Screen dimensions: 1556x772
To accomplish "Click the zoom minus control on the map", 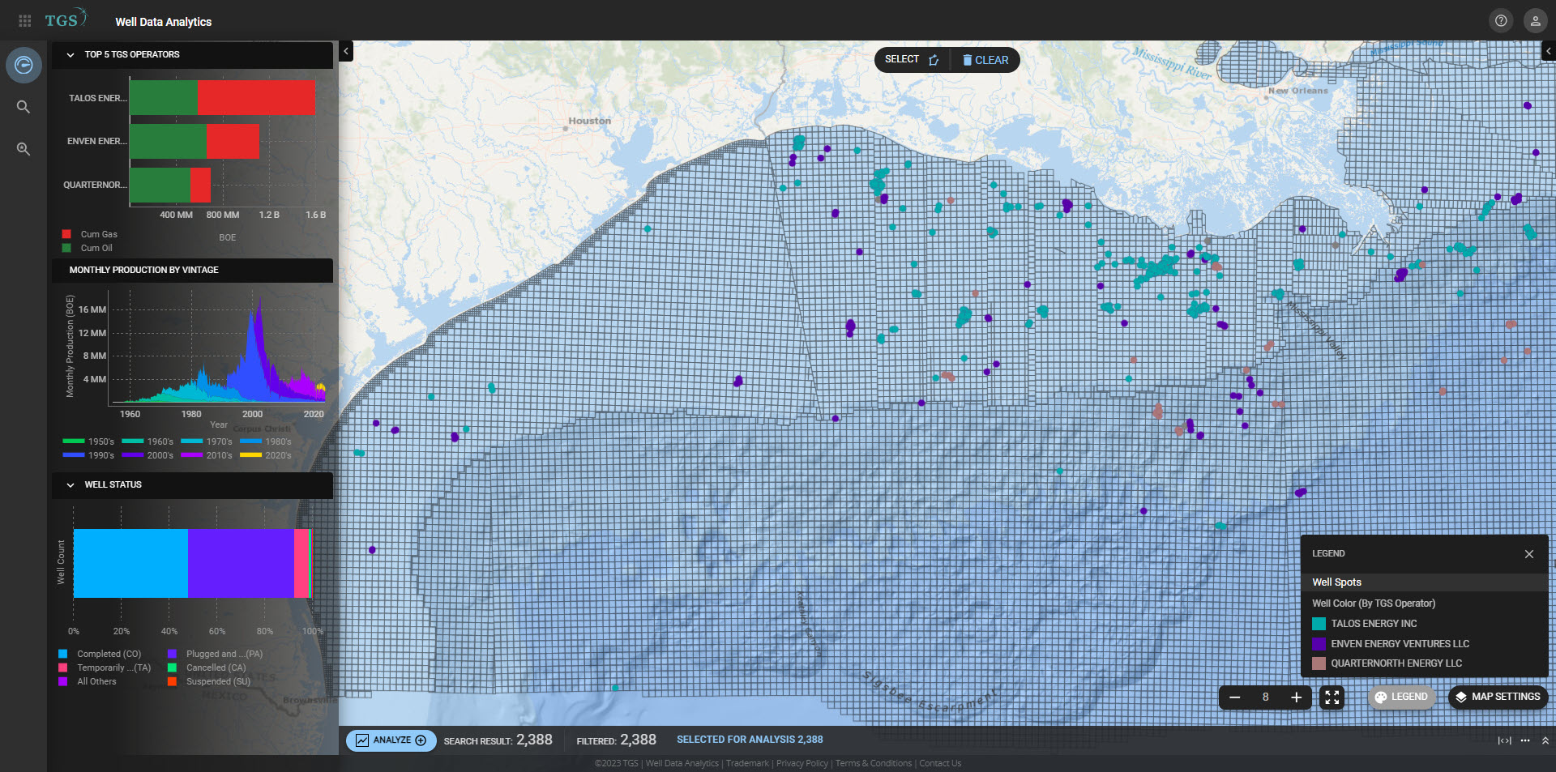I will pos(1234,697).
